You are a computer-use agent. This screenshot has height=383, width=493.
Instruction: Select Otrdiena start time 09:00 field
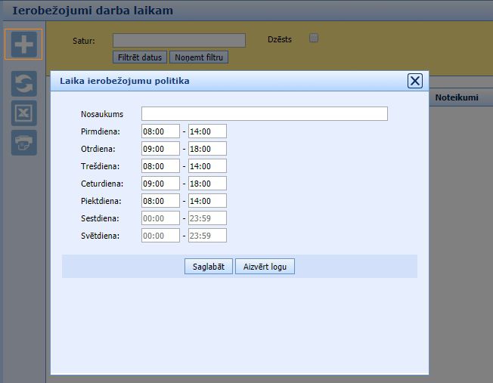[160, 149]
